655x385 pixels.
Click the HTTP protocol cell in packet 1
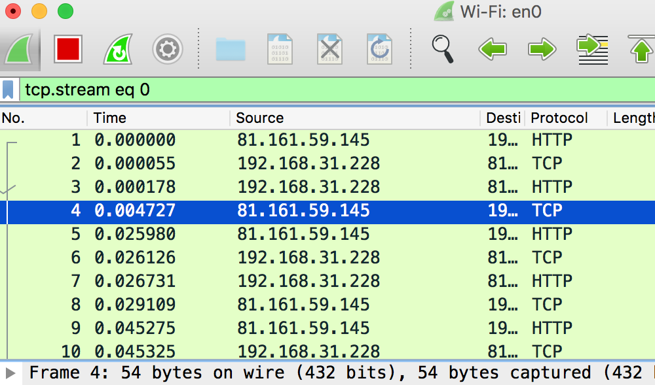click(x=552, y=140)
